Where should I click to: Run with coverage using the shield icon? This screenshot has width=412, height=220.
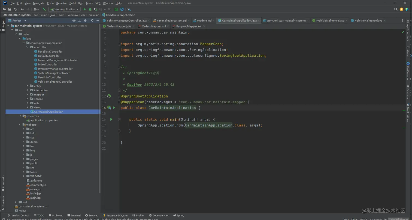click(95, 9)
